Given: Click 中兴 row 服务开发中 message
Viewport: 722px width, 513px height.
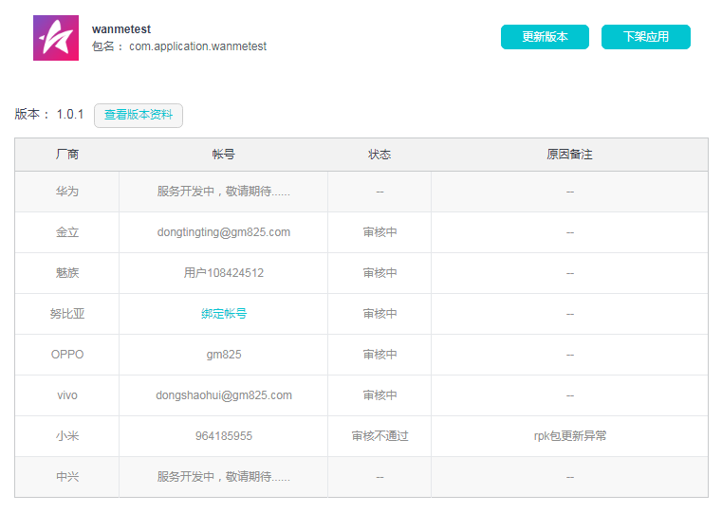Looking at the screenshot, I should (224, 477).
